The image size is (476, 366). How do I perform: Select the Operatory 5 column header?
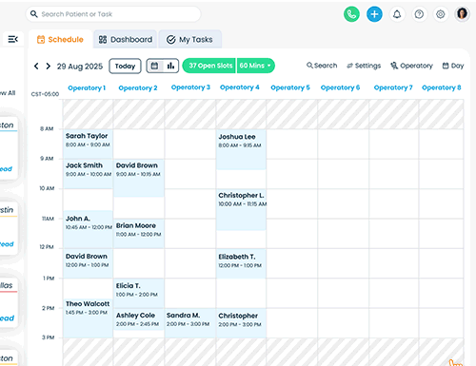290,87
